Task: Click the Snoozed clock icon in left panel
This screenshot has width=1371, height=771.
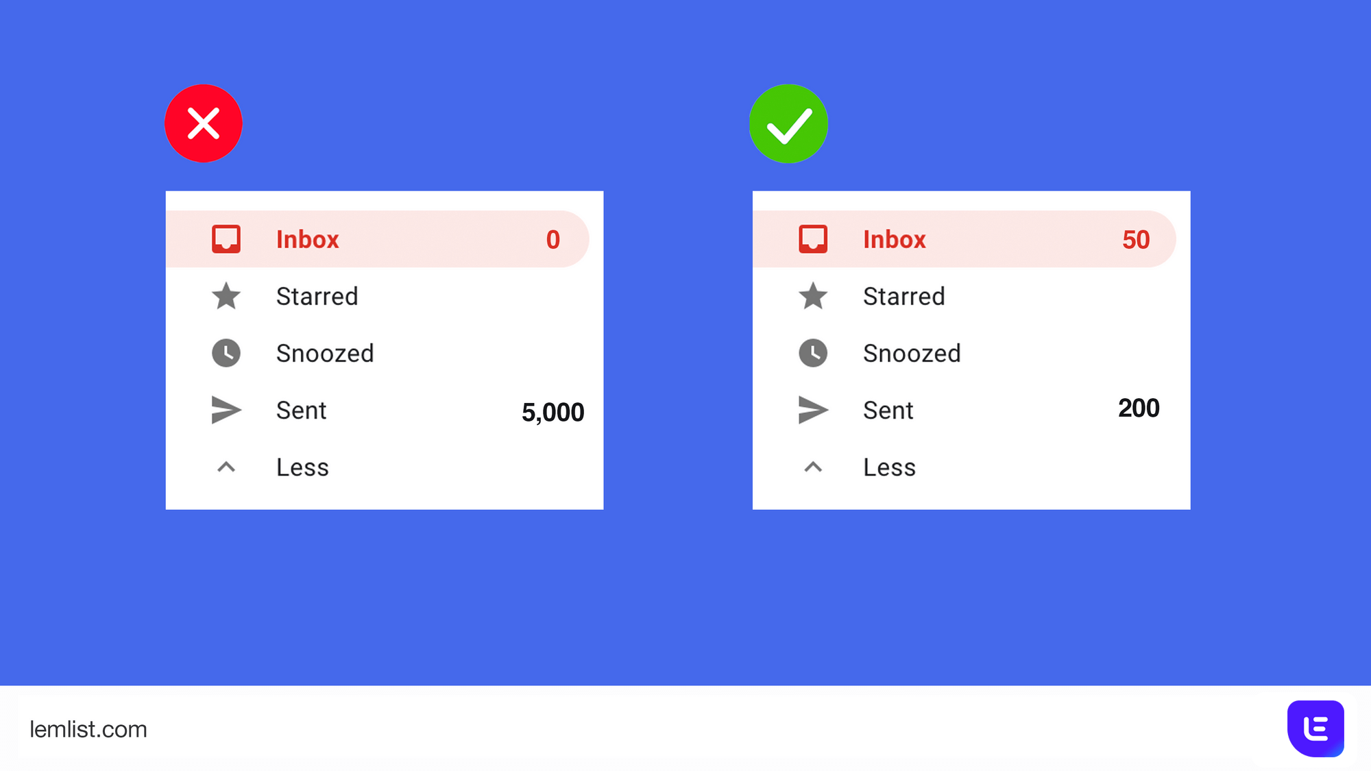Action: (226, 353)
